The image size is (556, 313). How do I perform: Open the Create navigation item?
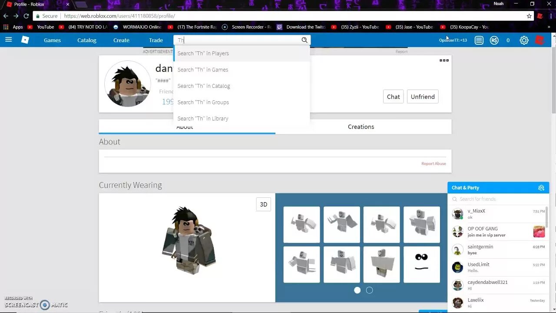coord(121,40)
